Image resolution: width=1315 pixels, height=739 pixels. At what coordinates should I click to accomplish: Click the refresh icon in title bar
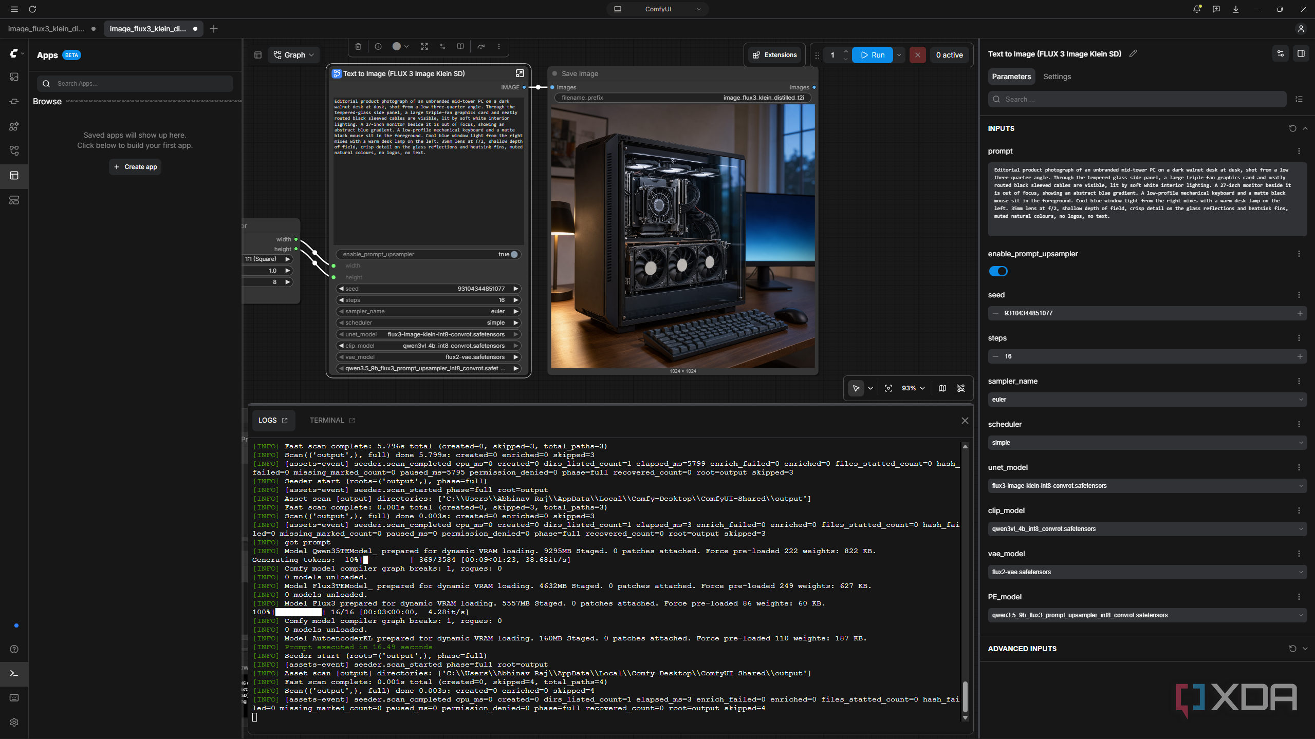[x=32, y=9]
